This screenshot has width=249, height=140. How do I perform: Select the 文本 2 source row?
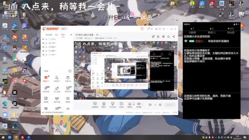tap(57, 39)
